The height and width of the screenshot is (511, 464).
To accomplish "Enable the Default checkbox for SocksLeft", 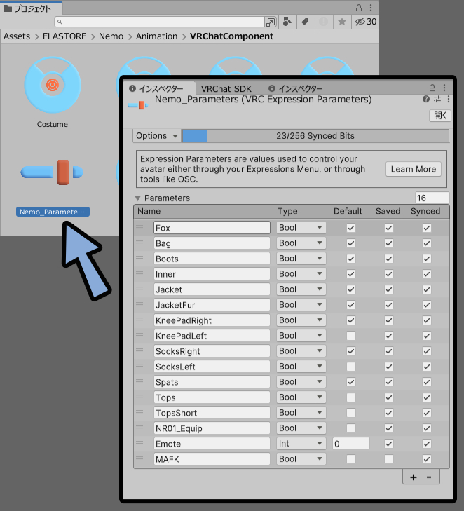I will [351, 367].
